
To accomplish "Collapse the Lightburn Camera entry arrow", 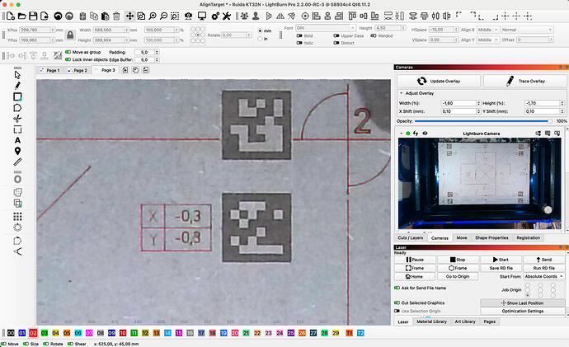I will tap(401, 134).
